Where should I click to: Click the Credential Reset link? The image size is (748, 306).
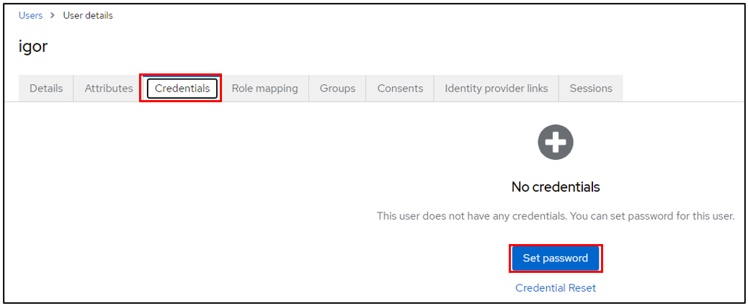pyautogui.click(x=555, y=288)
